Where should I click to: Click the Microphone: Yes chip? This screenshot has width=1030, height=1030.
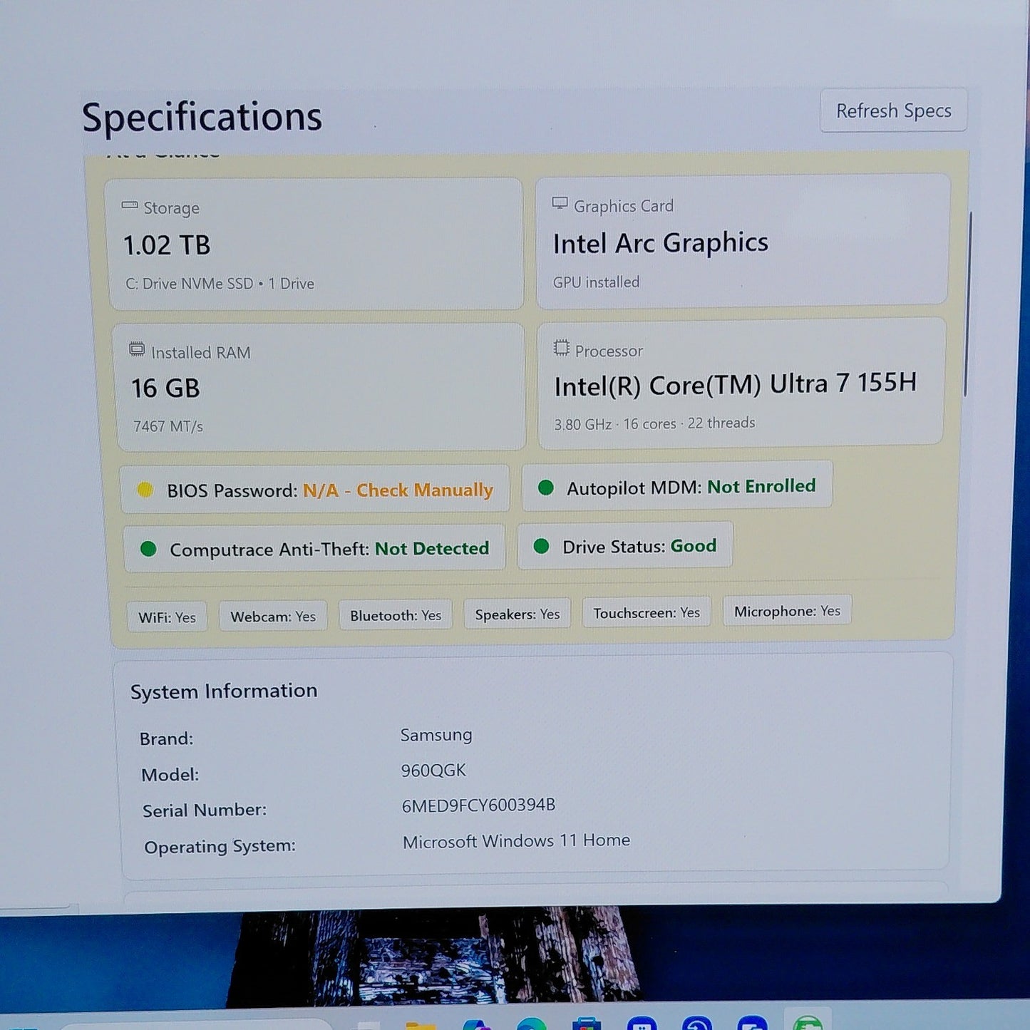pos(787,611)
